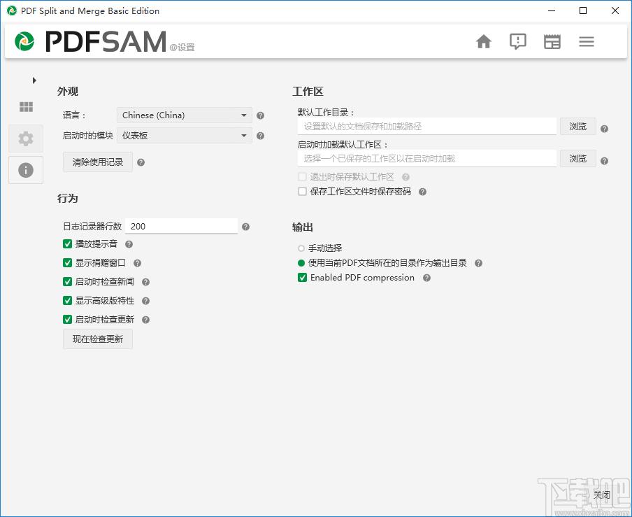Screen dimensions: 632x517
Task: Show help icon beside 显示高级版特性
Action: click(146, 301)
